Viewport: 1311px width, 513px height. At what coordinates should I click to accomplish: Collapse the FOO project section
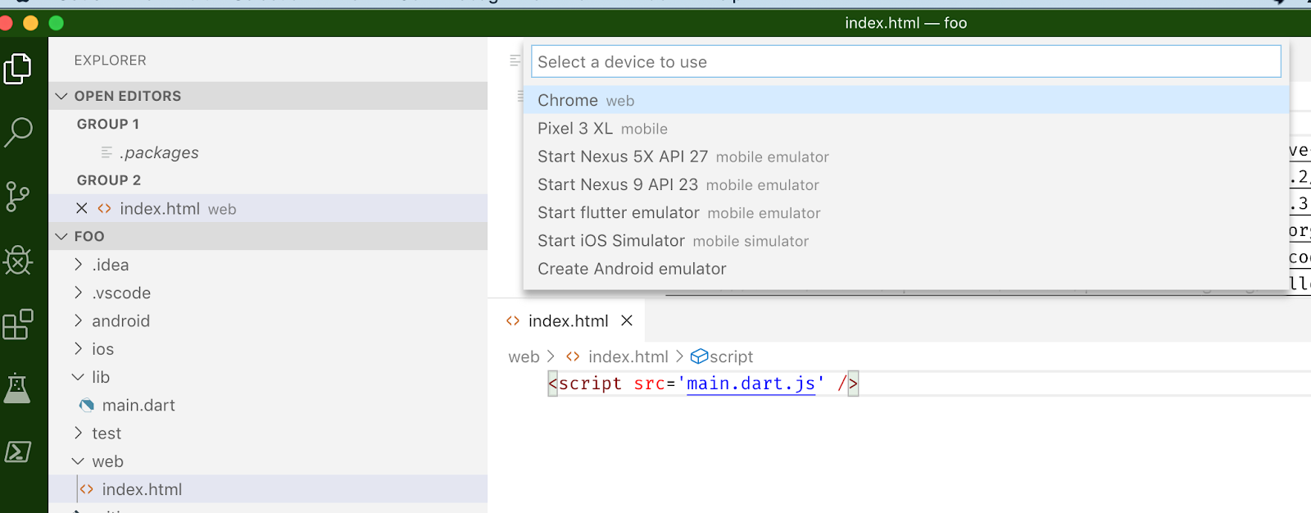(x=61, y=236)
